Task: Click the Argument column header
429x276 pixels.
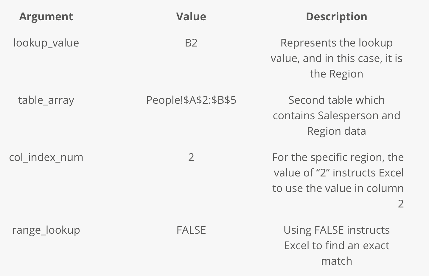Action: (46, 17)
